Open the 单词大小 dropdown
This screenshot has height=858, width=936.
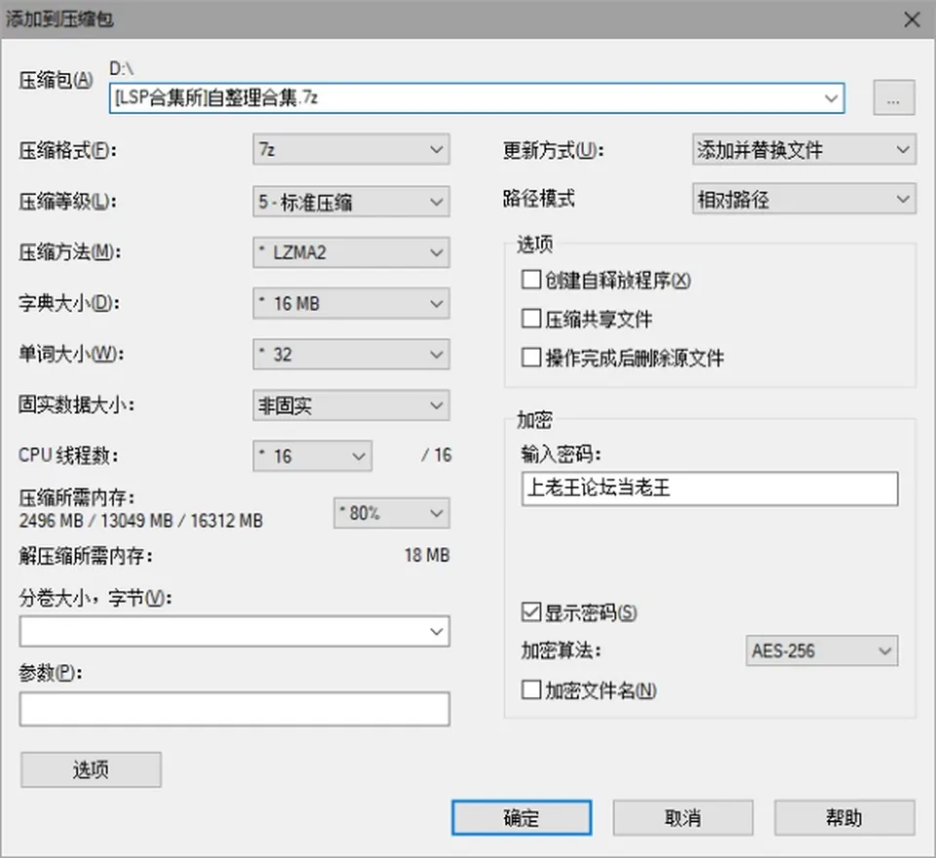click(x=351, y=355)
